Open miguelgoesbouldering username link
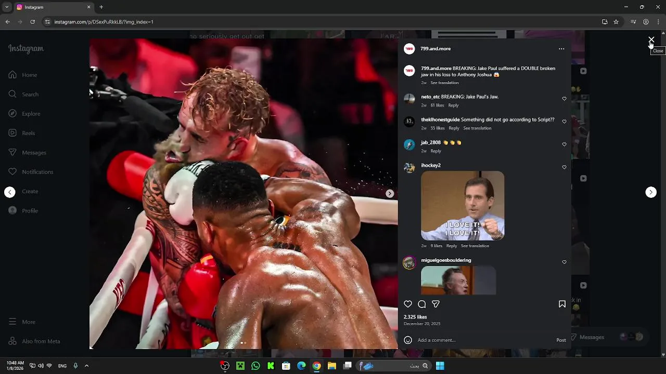Image resolution: width=666 pixels, height=374 pixels. [x=446, y=260]
